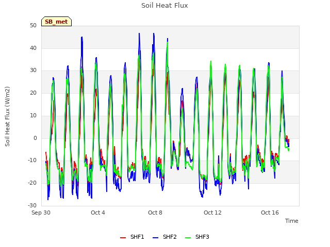Click the red SHF1 legend swatch
Image resolution: width=330 pixels, height=247 pixels.
(x=123, y=238)
